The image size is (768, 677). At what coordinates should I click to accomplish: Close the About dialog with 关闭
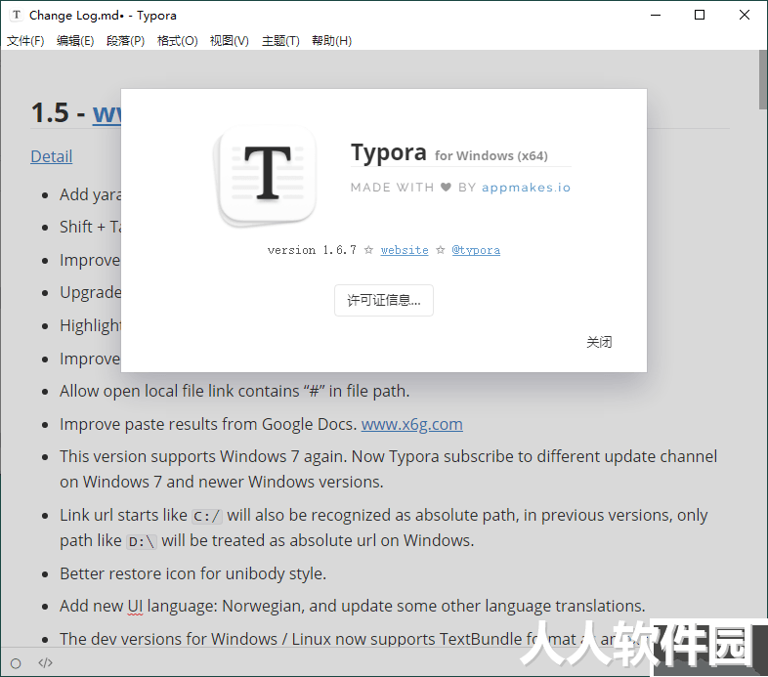[x=599, y=342]
